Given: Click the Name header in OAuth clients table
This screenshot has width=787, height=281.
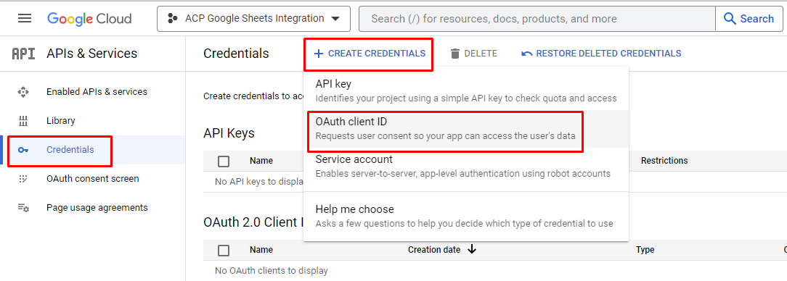Looking at the screenshot, I should [261, 249].
